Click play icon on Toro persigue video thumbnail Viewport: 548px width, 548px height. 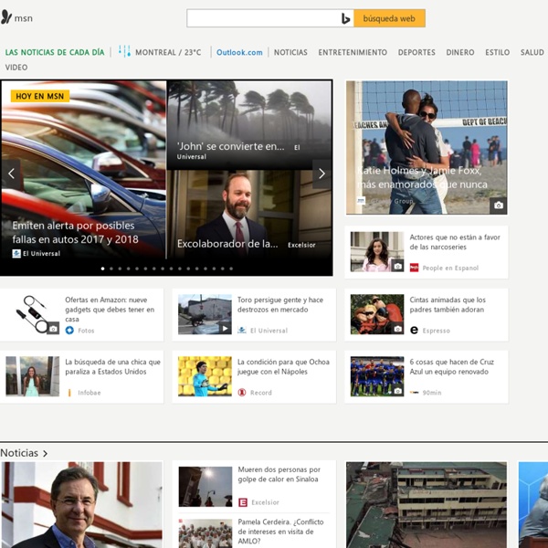(226, 328)
